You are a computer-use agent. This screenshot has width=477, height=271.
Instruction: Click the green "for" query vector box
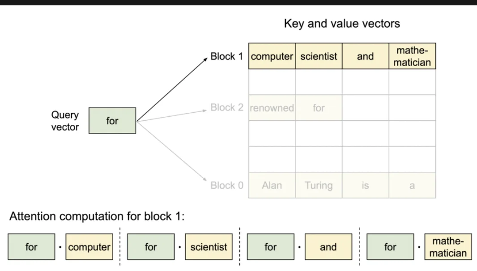tap(112, 120)
